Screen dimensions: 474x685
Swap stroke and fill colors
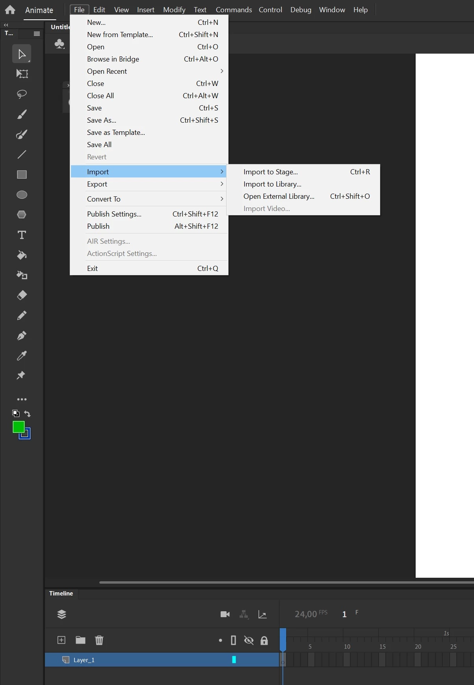pyautogui.click(x=27, y=414)
